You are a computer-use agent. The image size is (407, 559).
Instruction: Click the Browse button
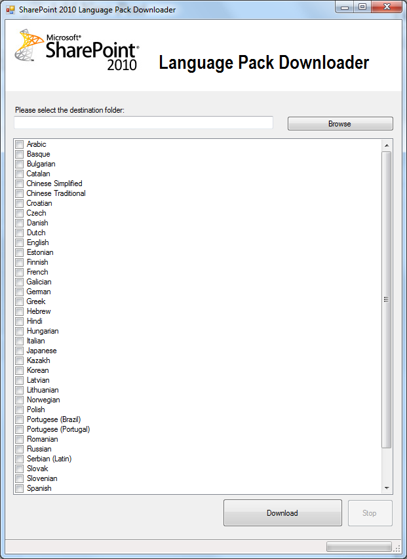[340, 124]
